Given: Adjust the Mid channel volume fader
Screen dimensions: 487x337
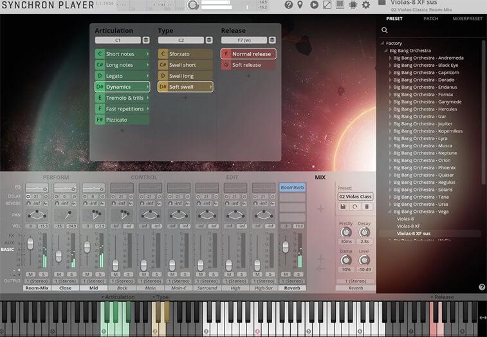Looking at the screenshot, I should 87,247.
